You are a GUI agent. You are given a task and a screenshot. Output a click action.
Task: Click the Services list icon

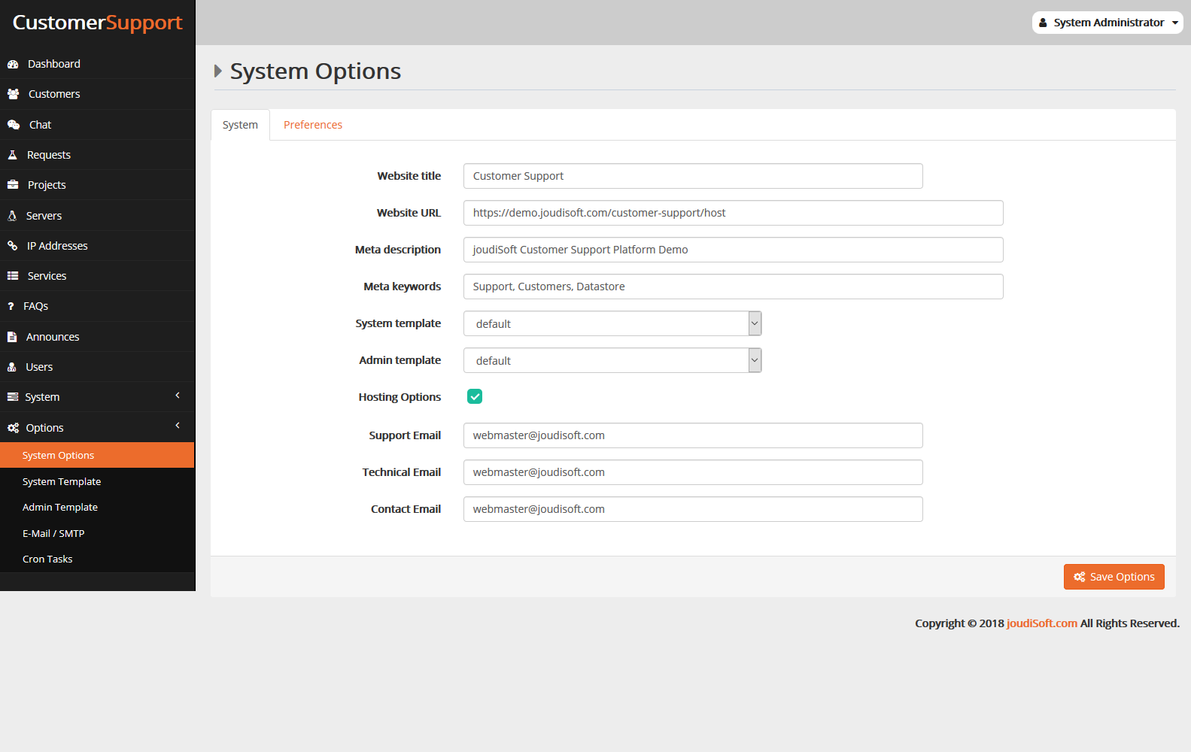pyautogui.click(x=13, y=276)
